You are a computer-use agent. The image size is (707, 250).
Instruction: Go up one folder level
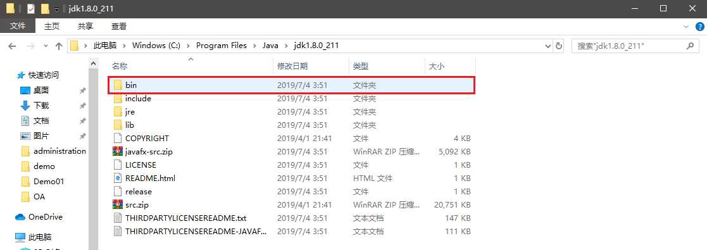coord(59,46)
